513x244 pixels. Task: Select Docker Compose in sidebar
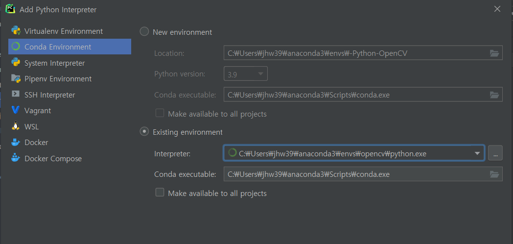click(x=70, y=159)
